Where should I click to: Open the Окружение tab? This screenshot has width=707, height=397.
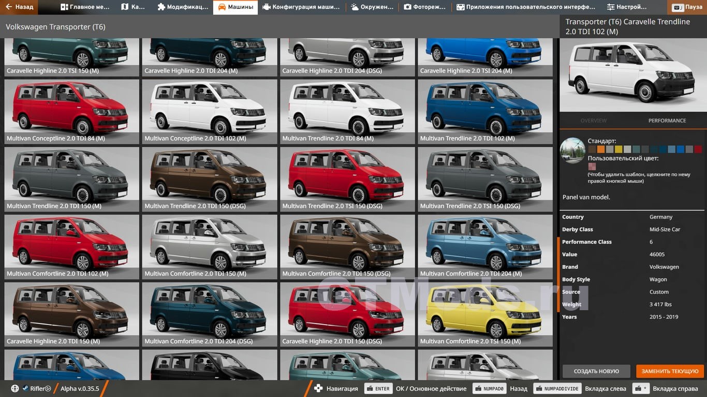click(x=372, y=7)
